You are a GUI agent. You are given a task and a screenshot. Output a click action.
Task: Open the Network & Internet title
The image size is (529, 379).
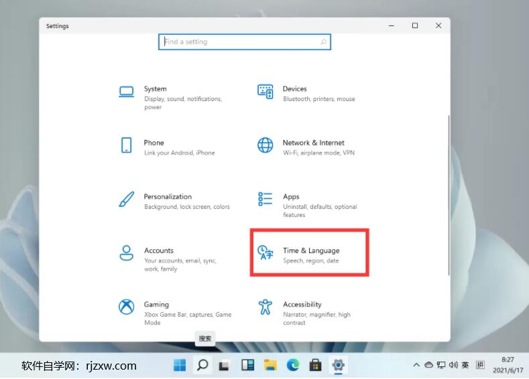(313, 143)
